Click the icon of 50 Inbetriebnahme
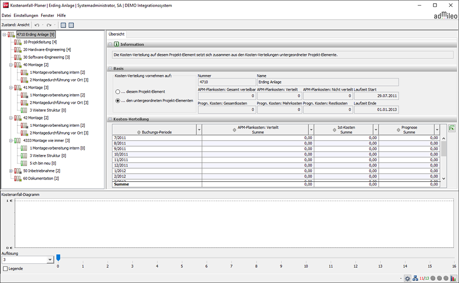 click(18, 171)
